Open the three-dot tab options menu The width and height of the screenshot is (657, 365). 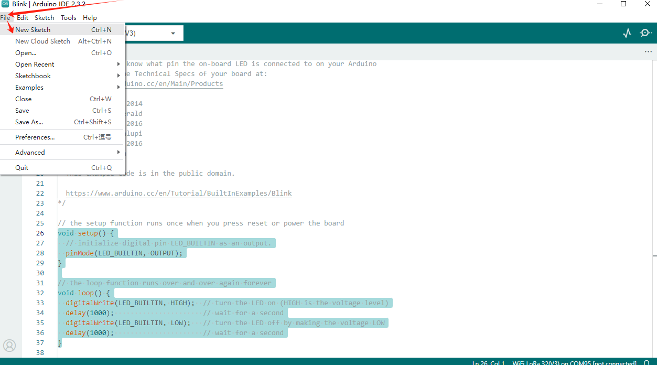pyautogui.click(x=649, y=52)
